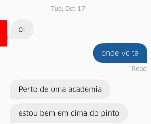Select the "17" in the date header
This screenshot has width=151, height=124.
(x=81, y=9)
